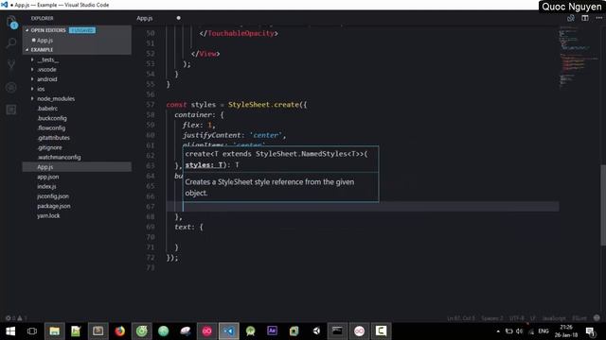Click the line and column status entry
Viewport: 606px width, 340px height.
(461, 318)
